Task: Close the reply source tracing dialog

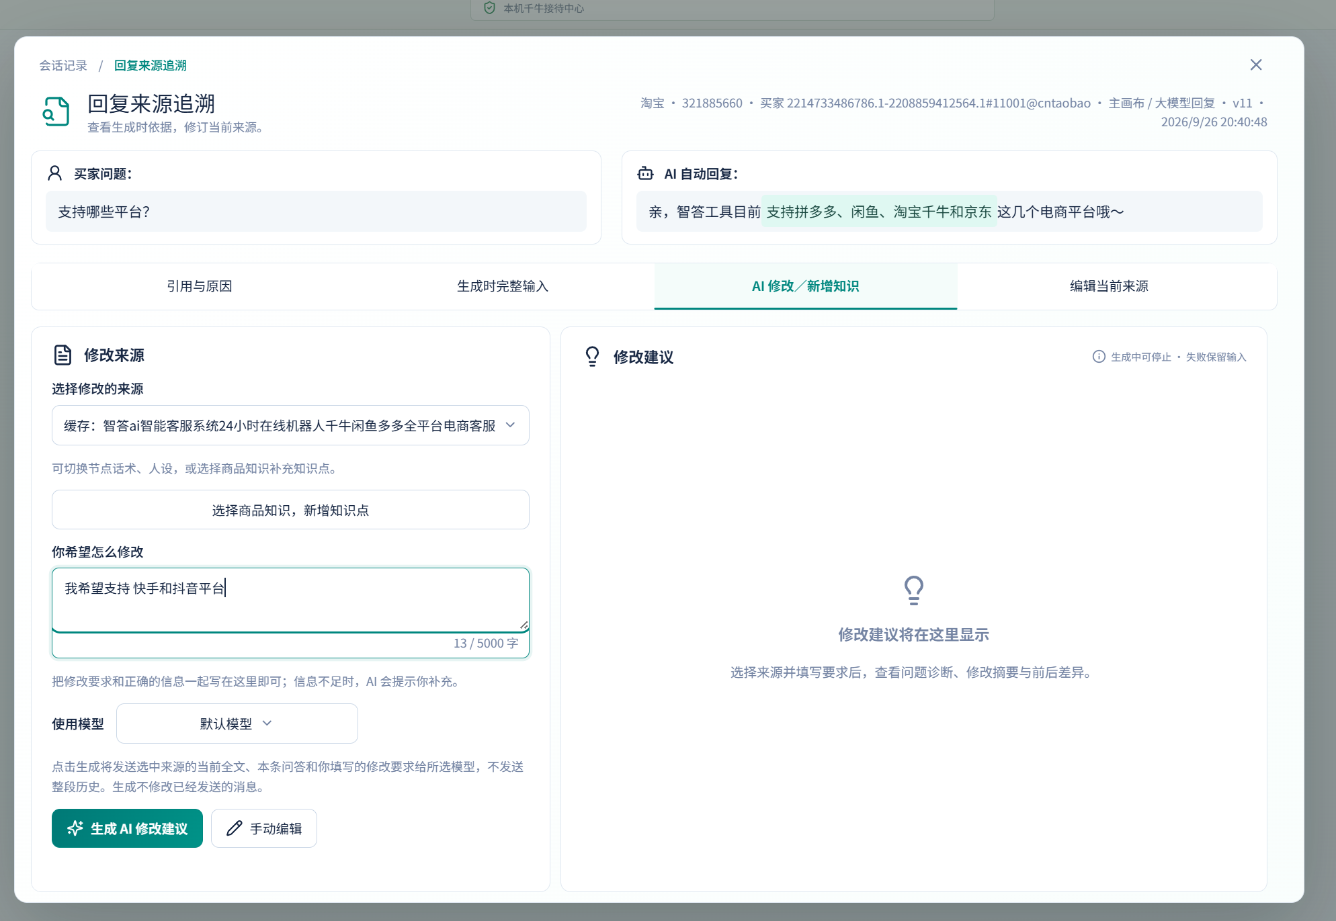Action: tap(1255, 64)
